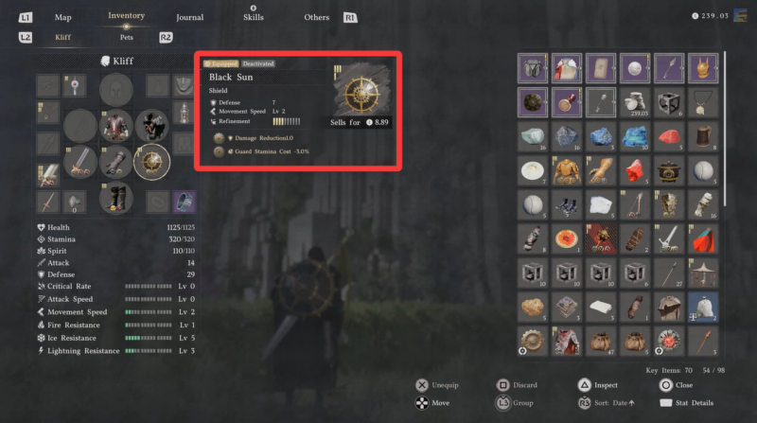Select the silver coins stack item
Screen dimensions: 757x423
(x=634, y=102)
